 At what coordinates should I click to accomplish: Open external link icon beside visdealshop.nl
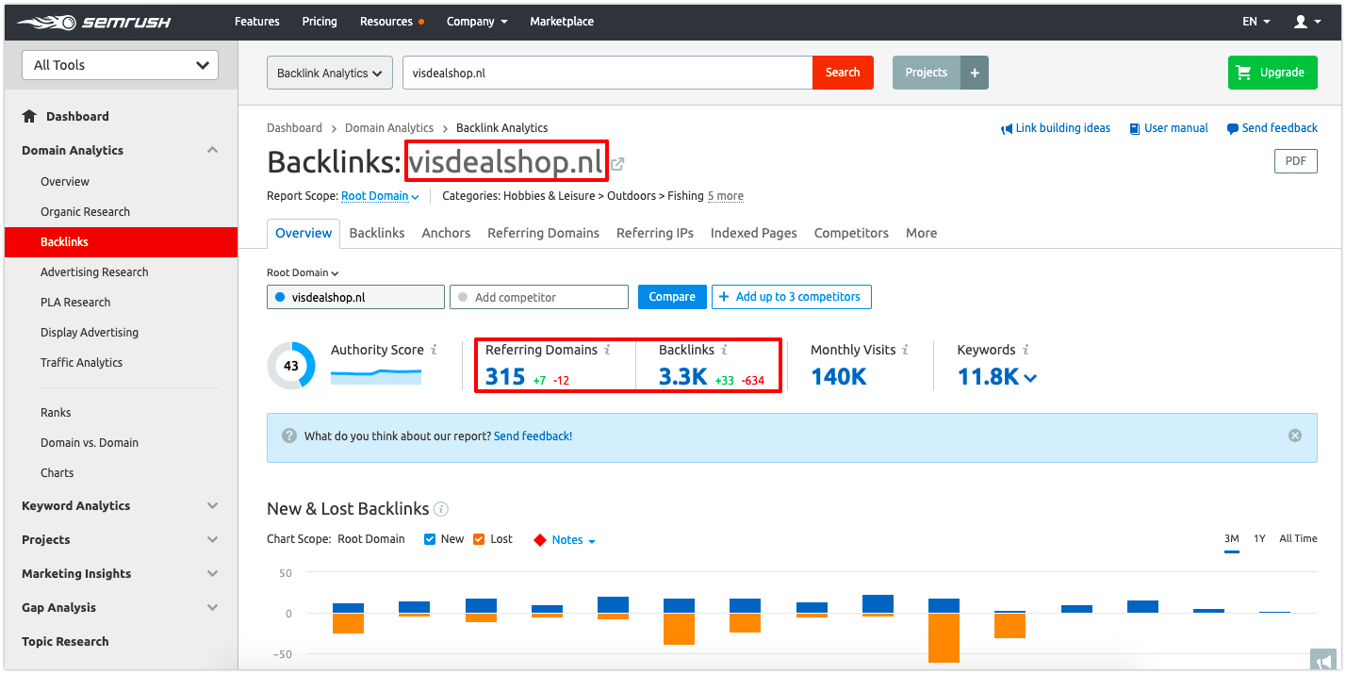[617, 164]
